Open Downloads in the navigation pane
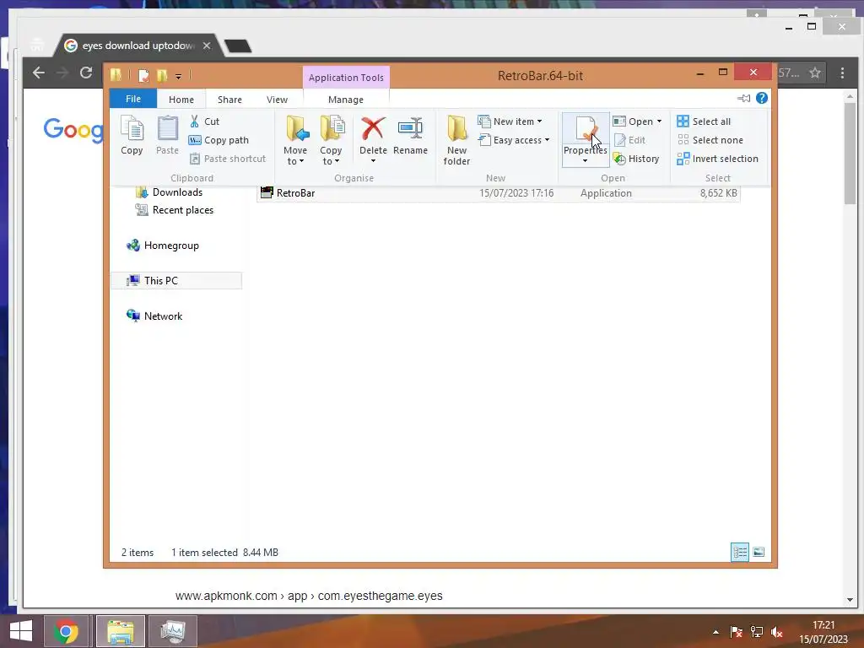The image size is (864, 648). pos(169,192)
